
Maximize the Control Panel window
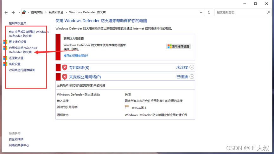click(x=256, y=4)
